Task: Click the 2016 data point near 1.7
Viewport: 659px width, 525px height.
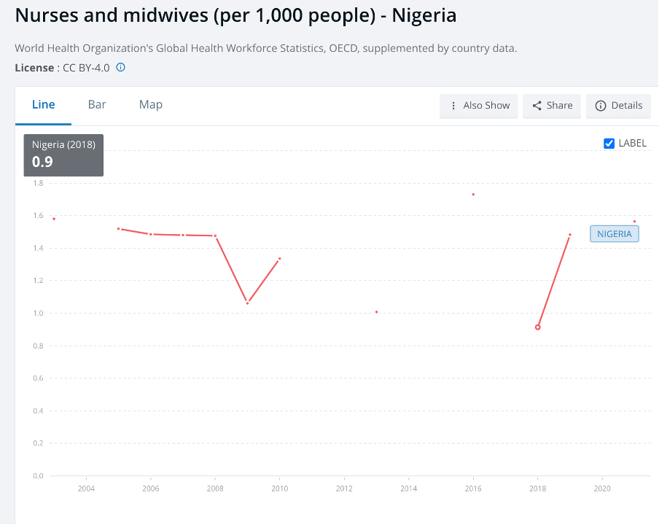Action: coord(473,195)
